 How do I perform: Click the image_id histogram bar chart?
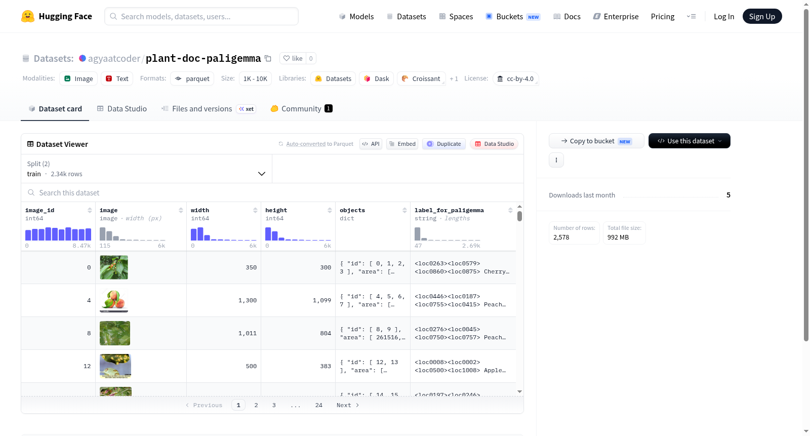click(58, 234)
